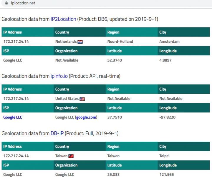Select latitude value '37.7510'
The image size is (212, 177).
click(x=115, y=117)
